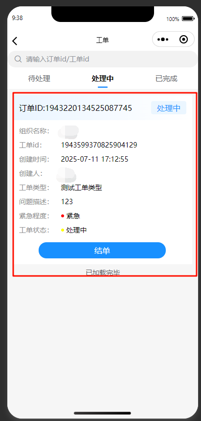
Task: Click the yellow status dot indicator
Action: point(63,230)
